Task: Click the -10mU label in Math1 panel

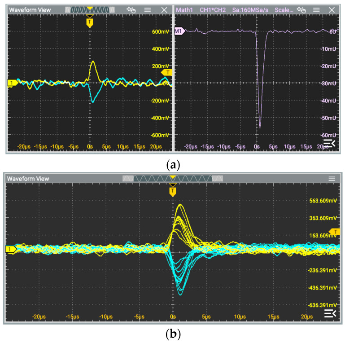Action: (328, 48)
